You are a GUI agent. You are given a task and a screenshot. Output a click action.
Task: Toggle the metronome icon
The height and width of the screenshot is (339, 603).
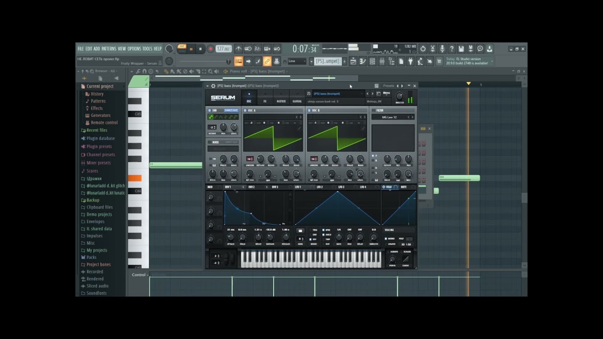pyautogui.click(x=238, y=49)
